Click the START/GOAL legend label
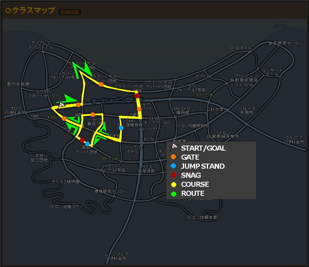Viewport: 309px width, 267px height. coord(203,148)
